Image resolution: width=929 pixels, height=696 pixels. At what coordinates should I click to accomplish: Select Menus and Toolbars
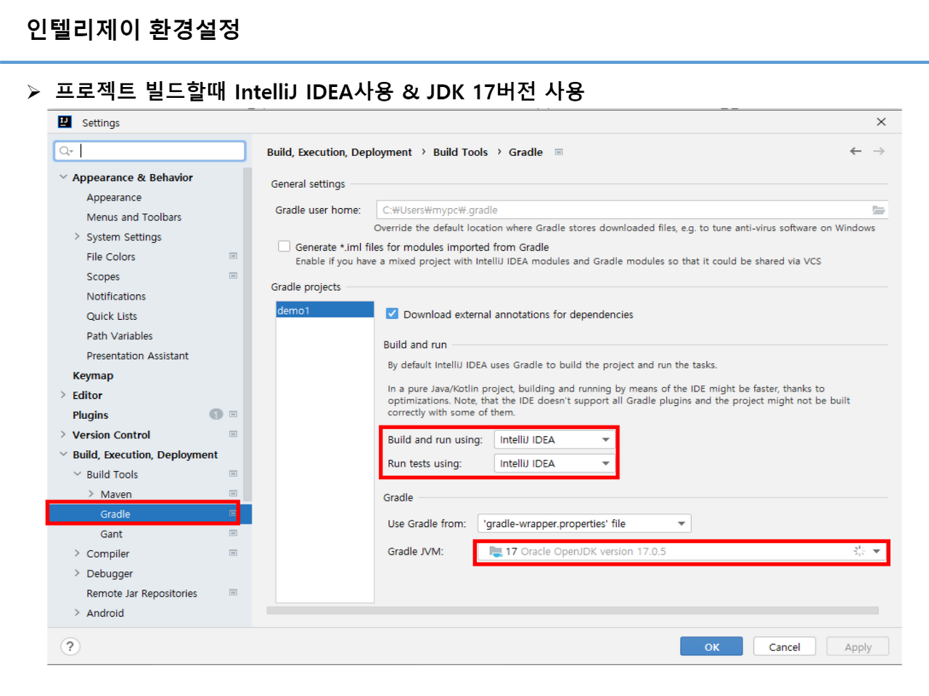pos(134,217)
